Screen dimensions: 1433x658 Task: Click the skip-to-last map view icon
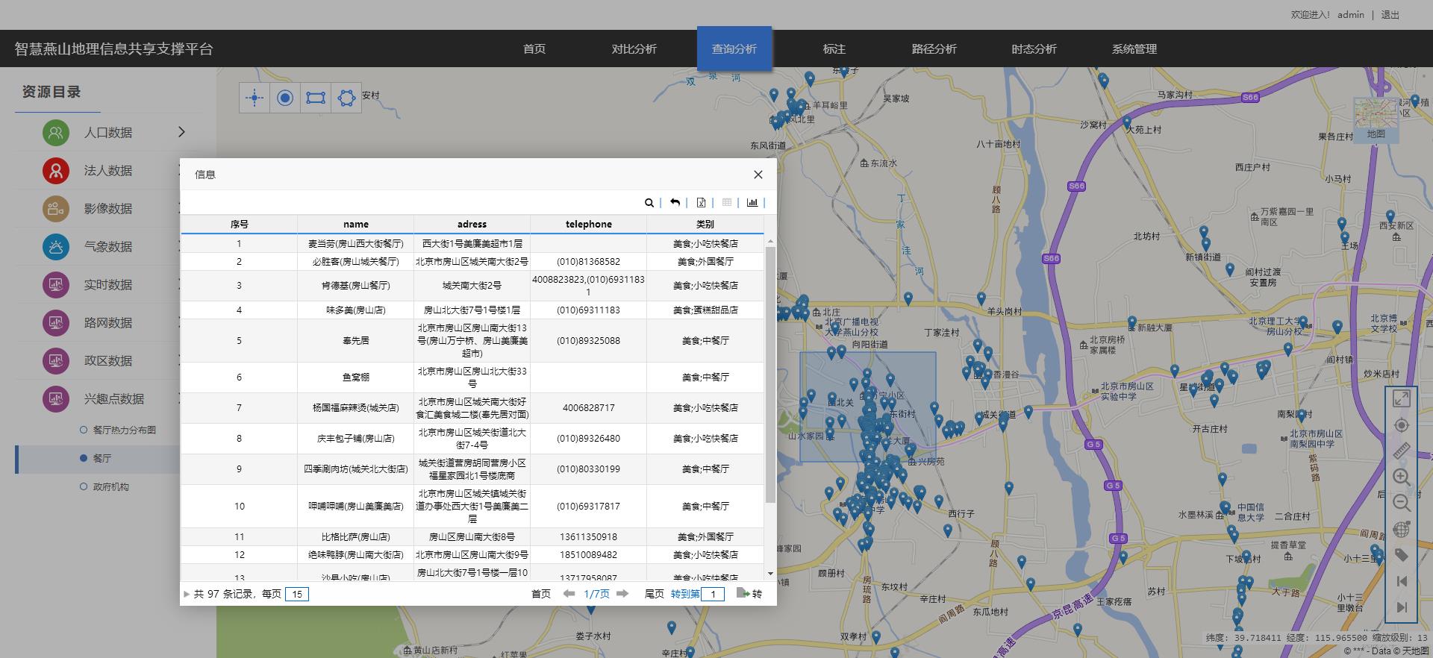(1402, 607)
